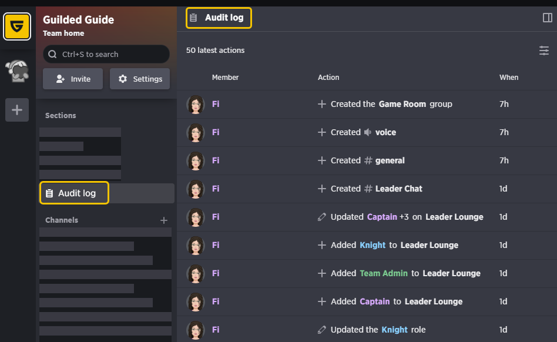Click the Invite button
Image resolution: width=557 pixels, height=342 pixels.
(x=72, y=78)
